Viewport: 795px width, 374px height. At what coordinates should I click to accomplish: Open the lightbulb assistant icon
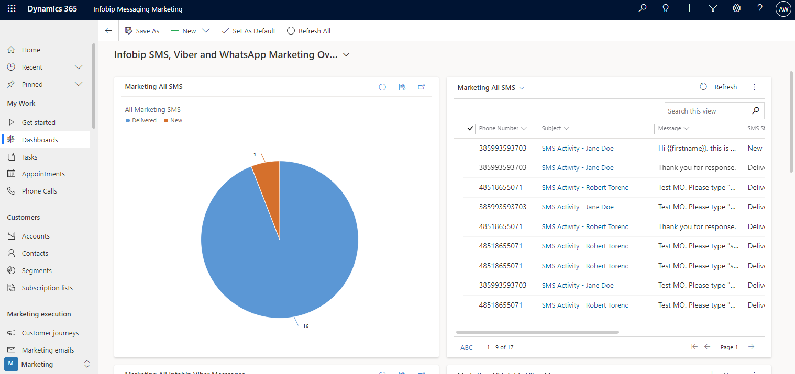click(x=666, y=9)
